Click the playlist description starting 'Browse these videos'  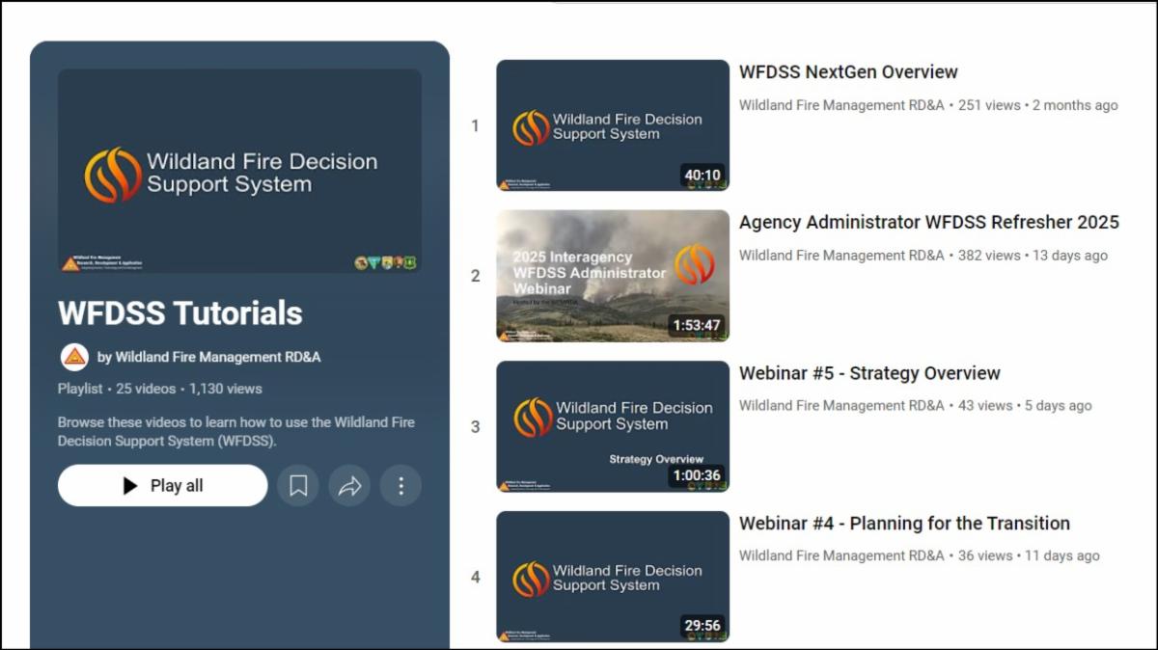point(236,431)
